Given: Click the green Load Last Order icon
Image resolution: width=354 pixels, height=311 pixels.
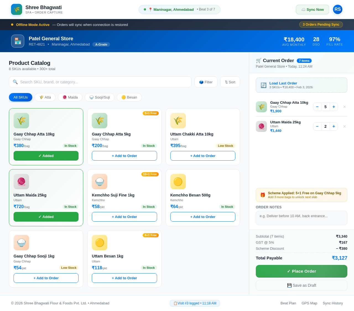Looking at the screenshot, I should [263, 85].
